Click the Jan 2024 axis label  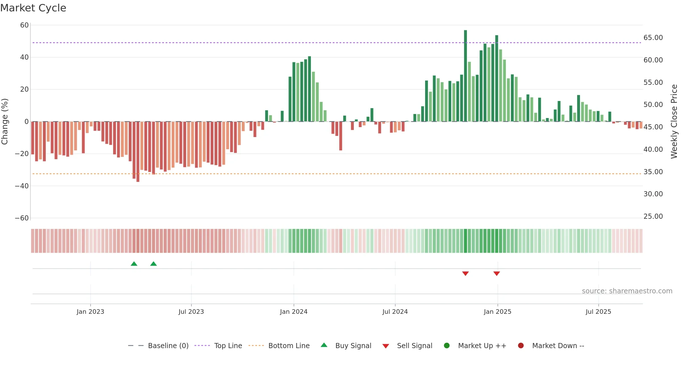coord(294,312)
